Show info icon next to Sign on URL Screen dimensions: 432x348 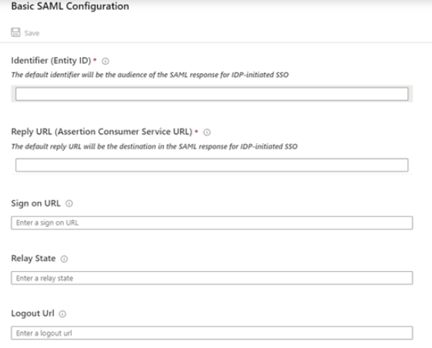coord(69,203)
